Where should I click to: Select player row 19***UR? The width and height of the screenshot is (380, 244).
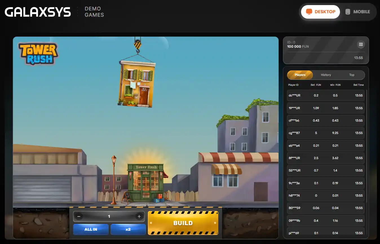click(326, 108)
